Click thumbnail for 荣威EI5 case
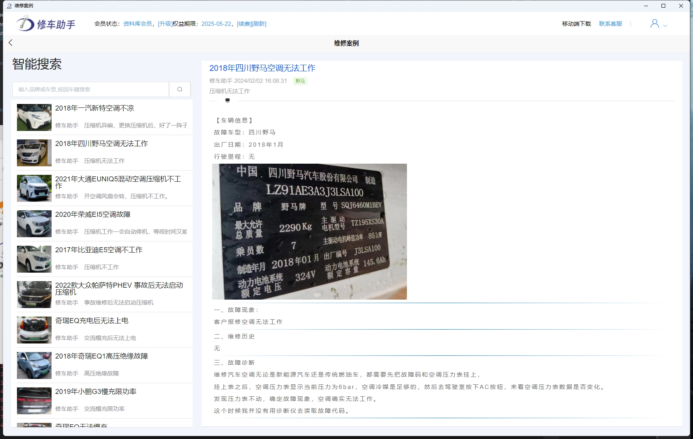This screenshot has height=439, width=693. tap(34, 224)
